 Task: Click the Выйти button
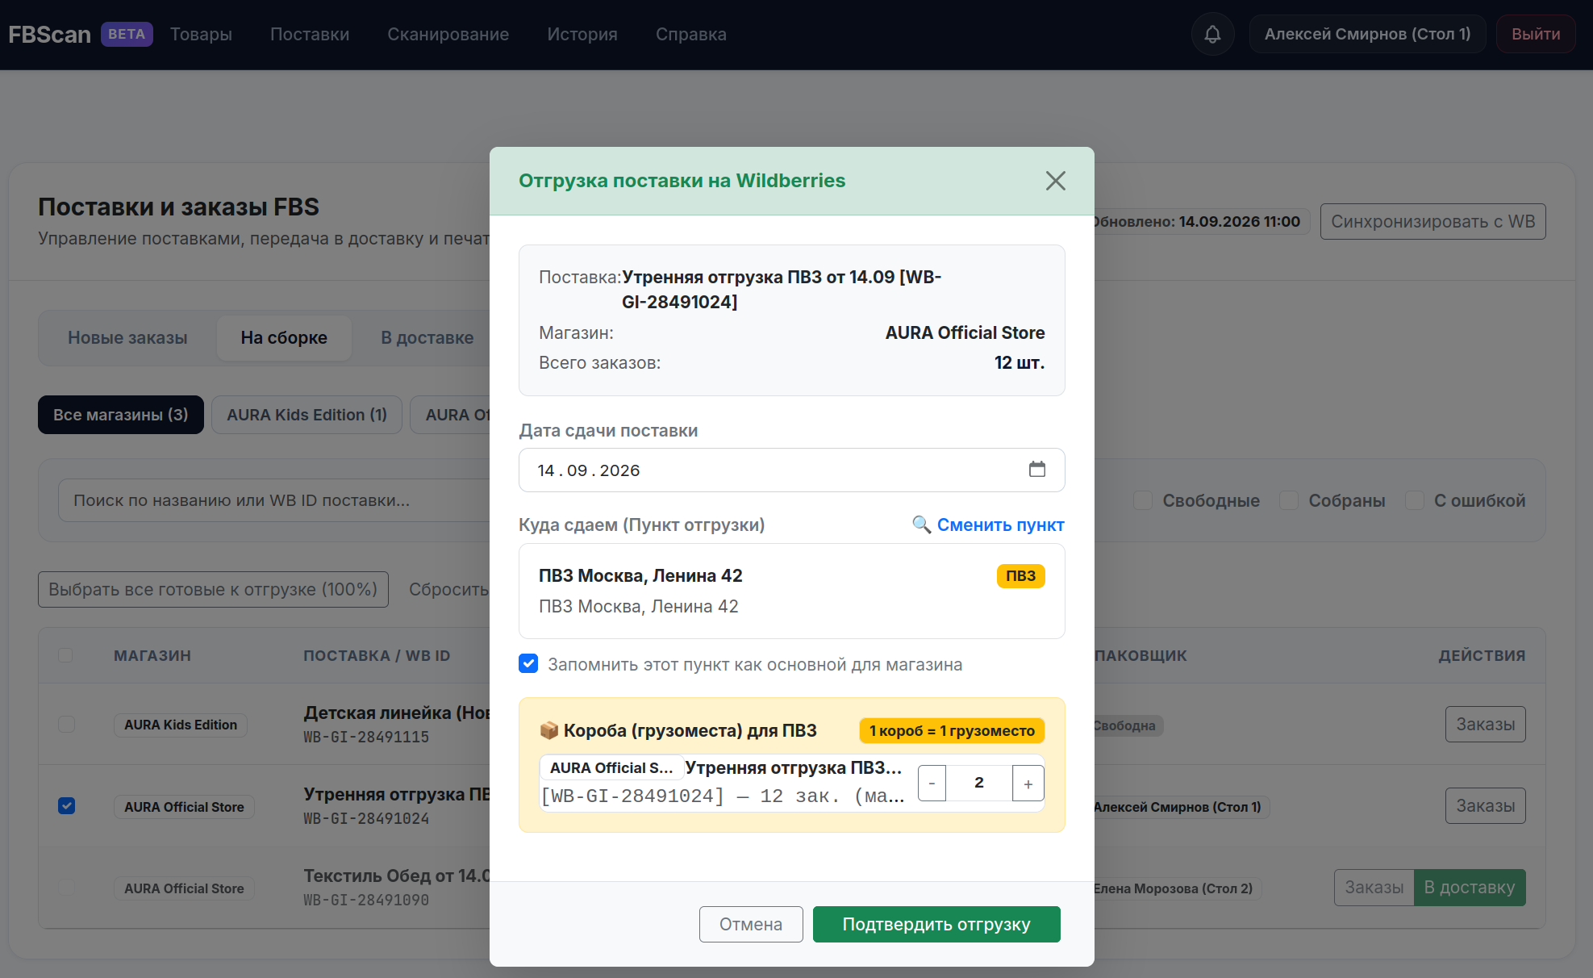click(1536, 34)
